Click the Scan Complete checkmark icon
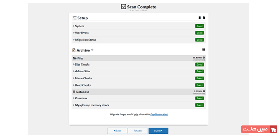The height and width of the screenshot is (138, 277). [x=123, y=7]
